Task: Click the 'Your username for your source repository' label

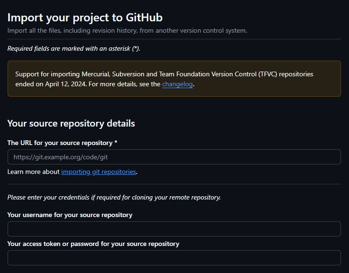Action: [x=70, y=215]
